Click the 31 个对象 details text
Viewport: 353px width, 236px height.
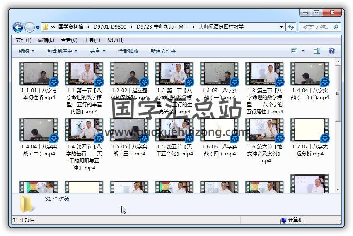(x=57, y=199)
